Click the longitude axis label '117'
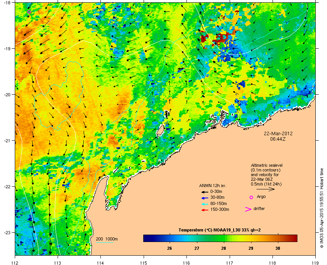 (230, 263)
